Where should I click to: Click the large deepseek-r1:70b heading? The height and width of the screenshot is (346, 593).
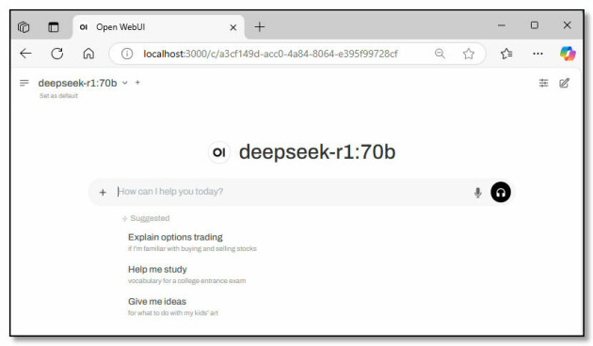(317, 152)
